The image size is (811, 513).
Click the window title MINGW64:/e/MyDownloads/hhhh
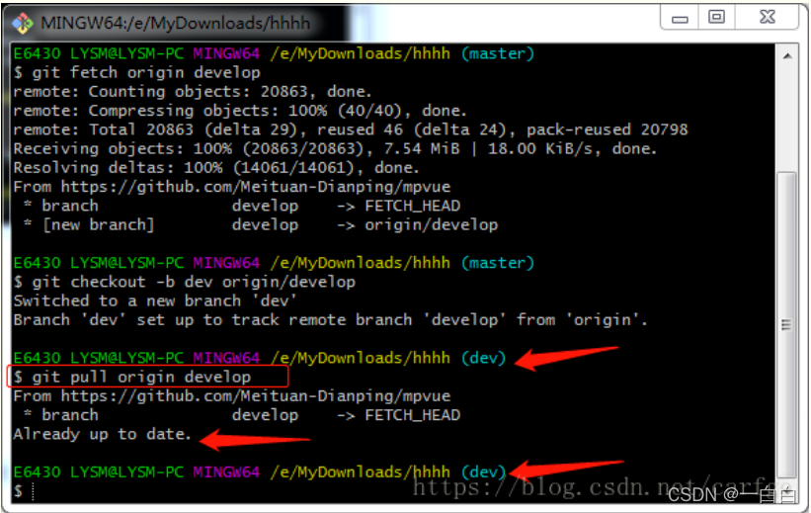coord(175,24)
